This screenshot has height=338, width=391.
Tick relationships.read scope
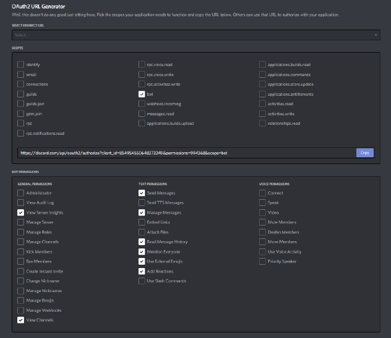pyautogui.click(x=263, y=124)
